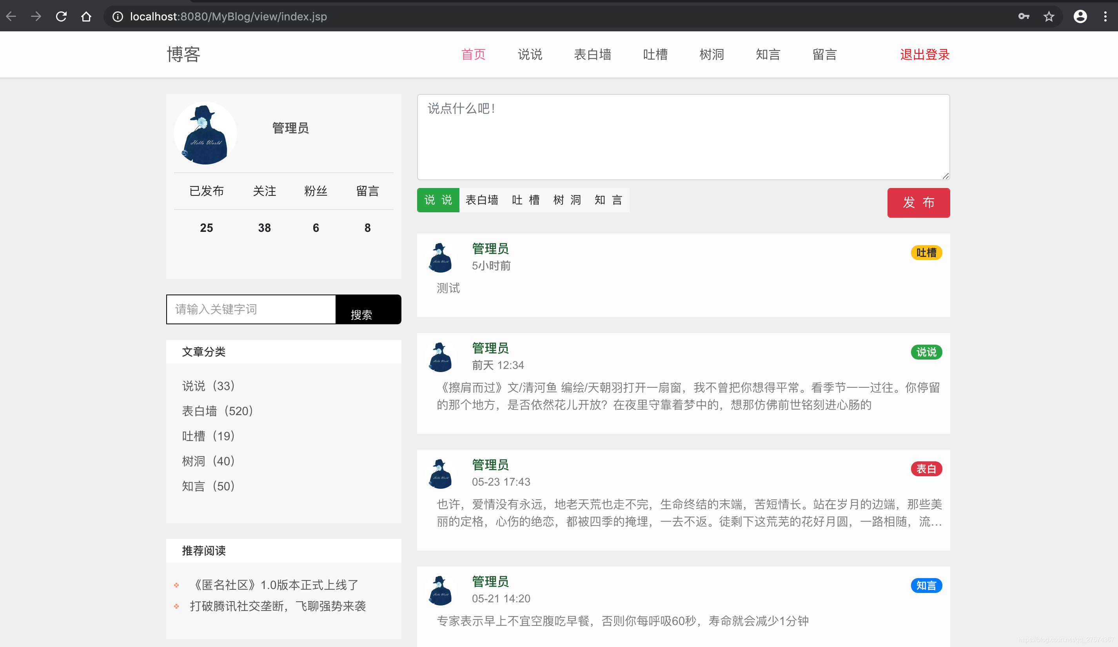Click the 文章分类 section header
The image size is (1118, 647).
pos(203,352)
